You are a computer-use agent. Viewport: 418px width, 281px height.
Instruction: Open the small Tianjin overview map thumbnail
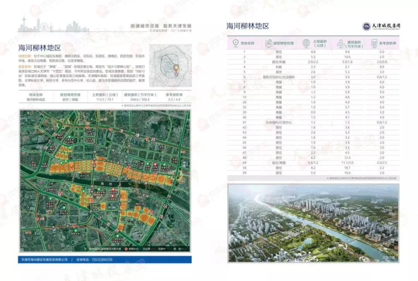pos(171,65)
